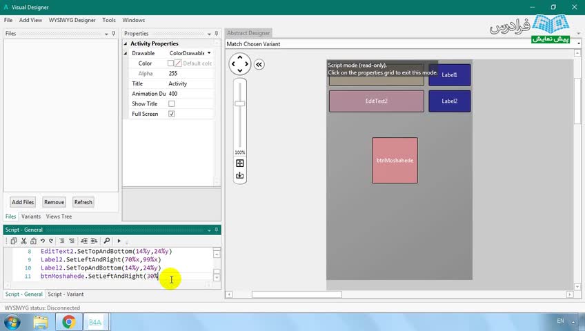This screenshot has width=585, height=331.
Task: Click the zoom slider handle
Action: (240, 103)
